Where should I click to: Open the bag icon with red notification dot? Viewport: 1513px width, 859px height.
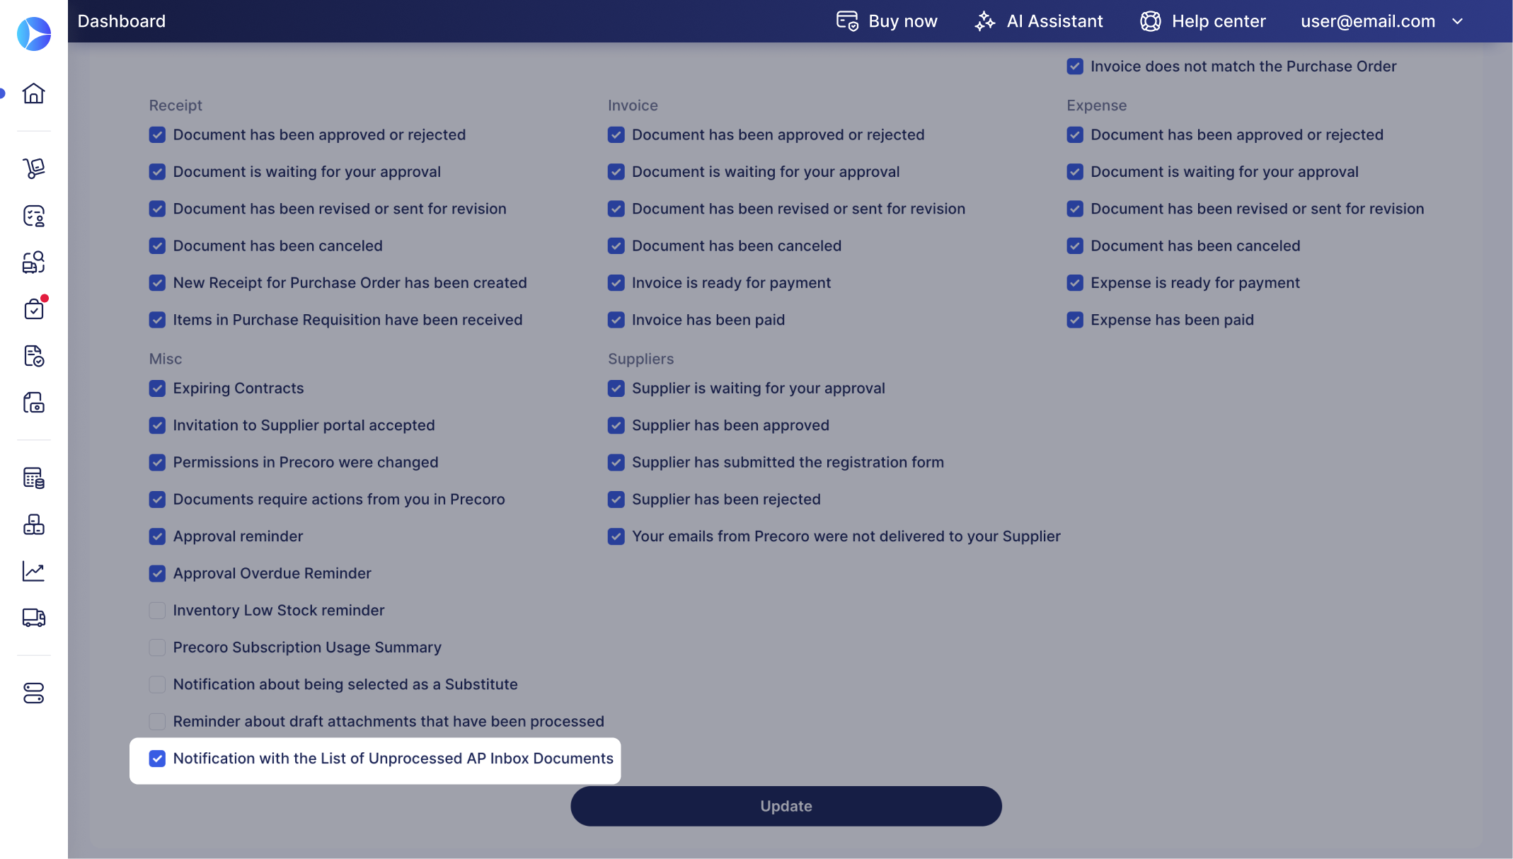pos(33,309)
